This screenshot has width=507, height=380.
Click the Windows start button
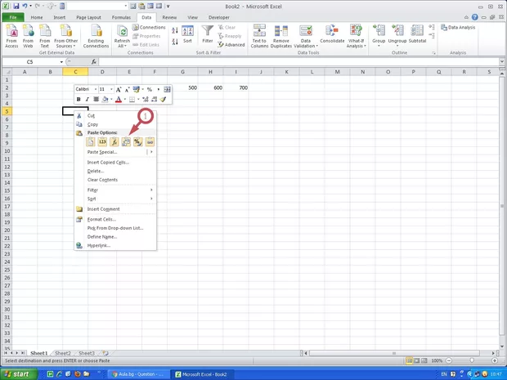(x=18, y=373)
